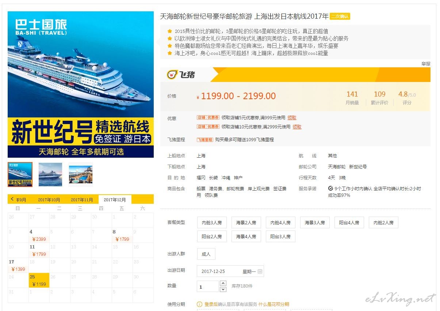
Task: Click the 举报 report link
Action: pos(426,64)
